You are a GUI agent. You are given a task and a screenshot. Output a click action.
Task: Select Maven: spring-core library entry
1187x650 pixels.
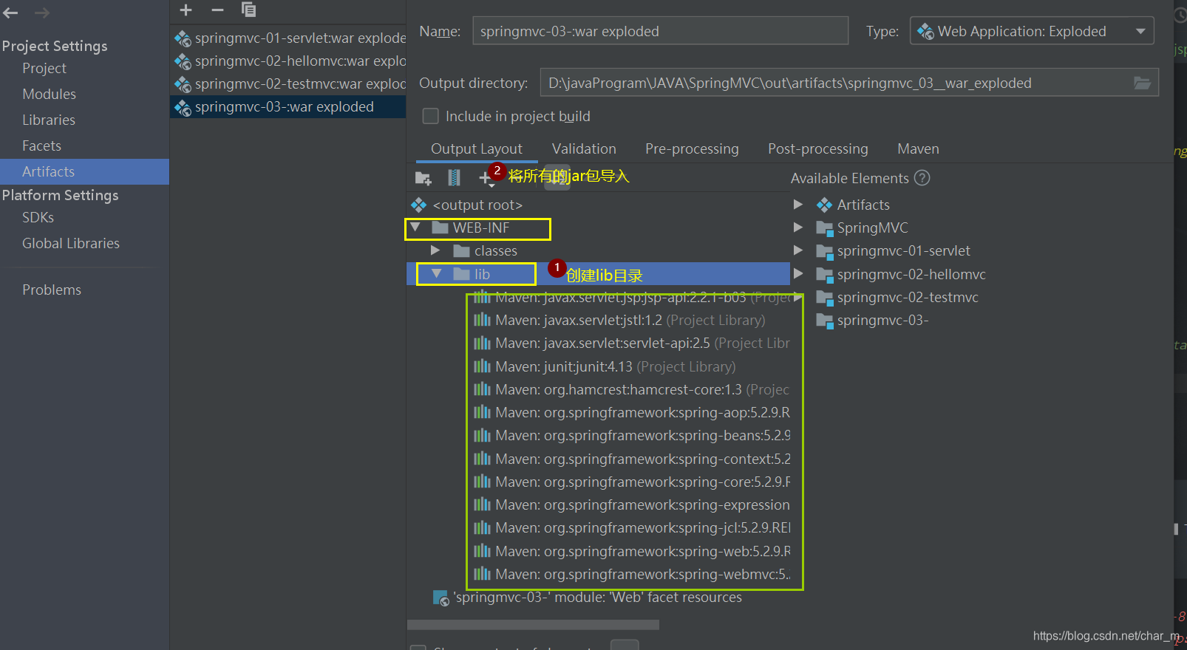(x=632, y=482)
